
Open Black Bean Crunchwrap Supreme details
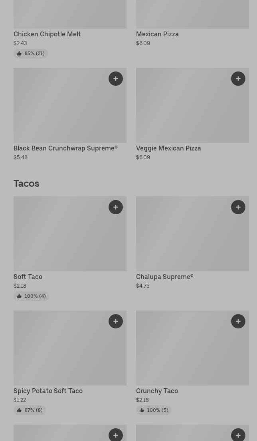click(65, 148)
